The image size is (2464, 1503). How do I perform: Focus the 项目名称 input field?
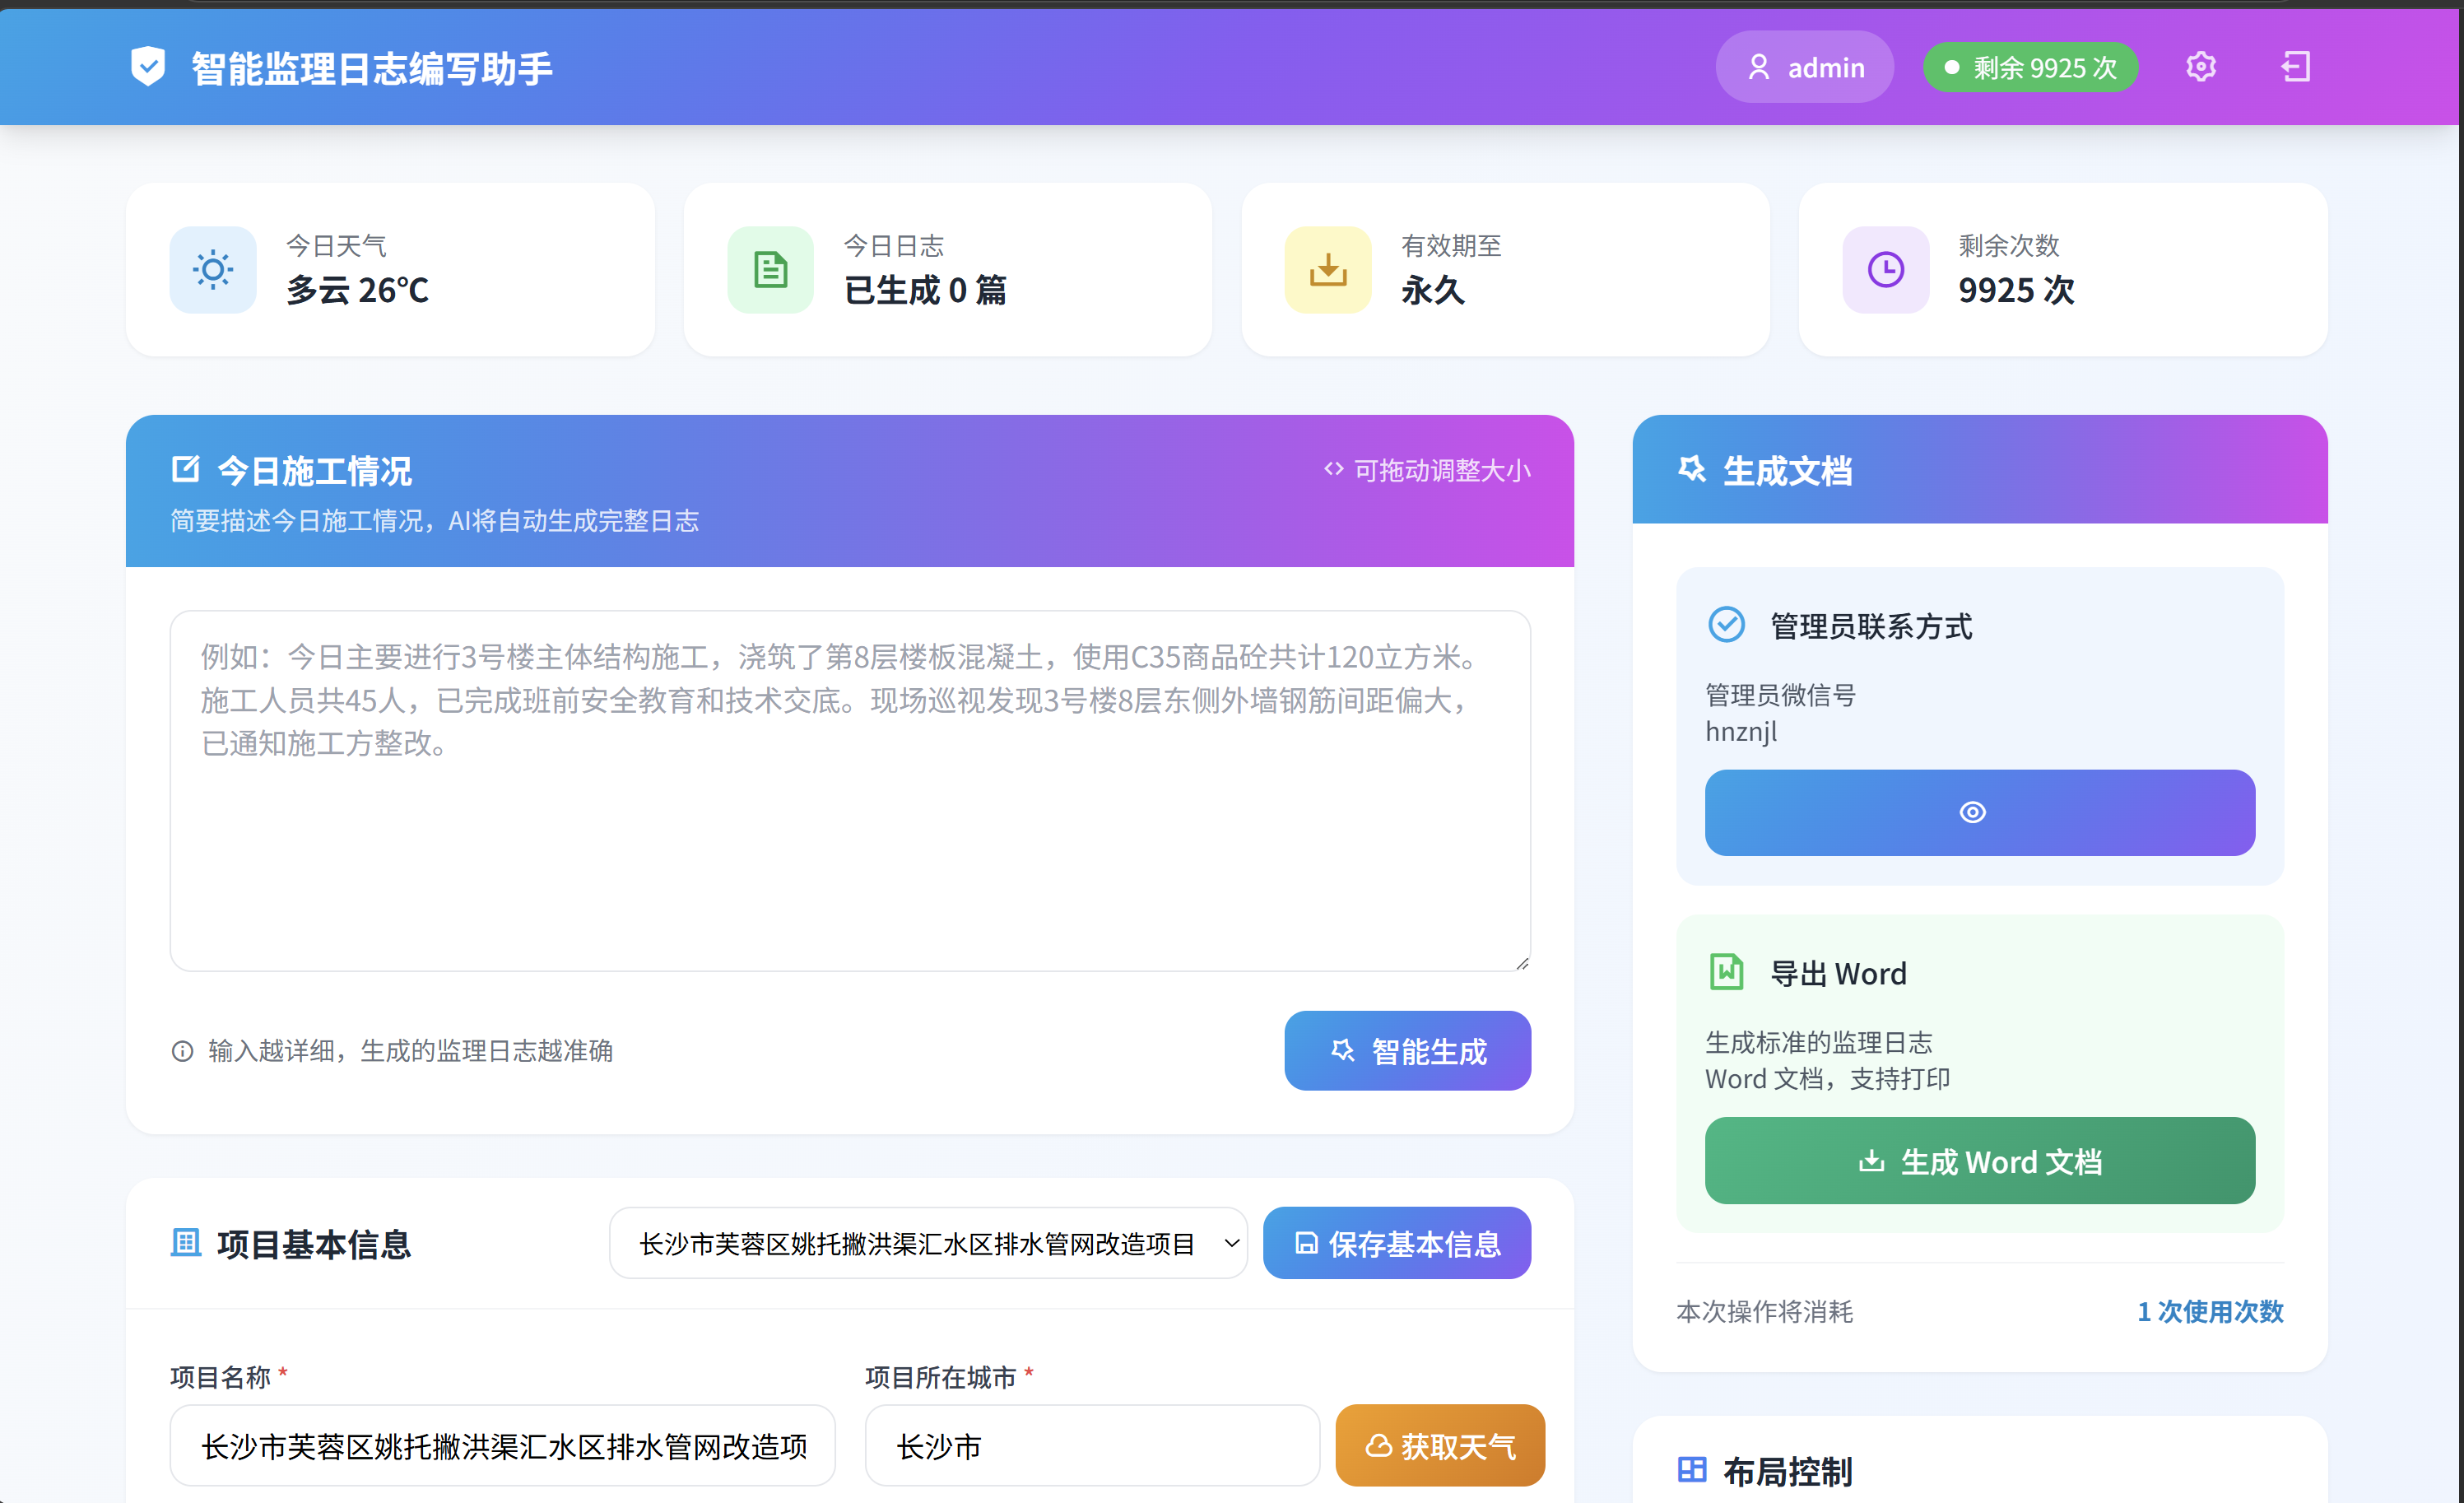click(x=503, y=1446)
